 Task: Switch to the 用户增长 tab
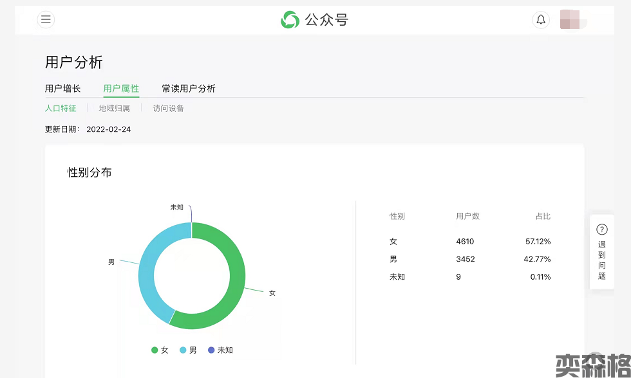(x=62, y=89)
